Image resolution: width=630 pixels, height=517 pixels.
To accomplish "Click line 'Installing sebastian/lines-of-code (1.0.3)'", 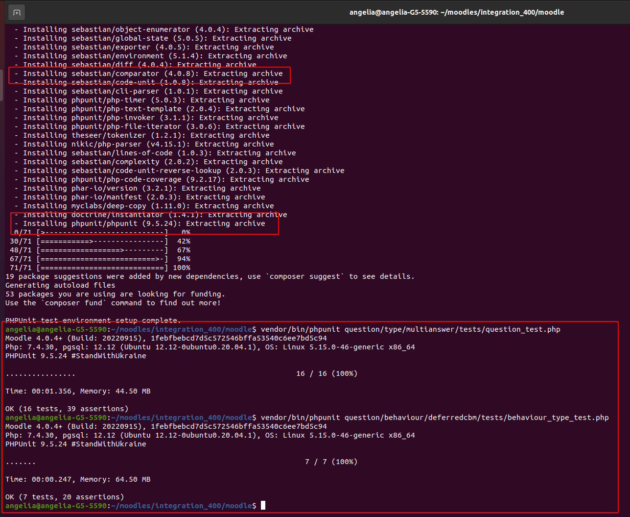I will 155,153.
